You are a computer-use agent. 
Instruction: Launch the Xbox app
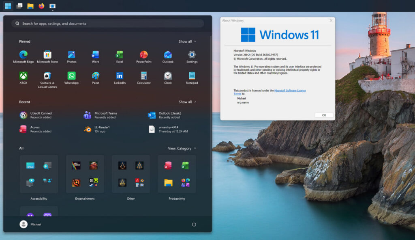[x=23, y=78]
